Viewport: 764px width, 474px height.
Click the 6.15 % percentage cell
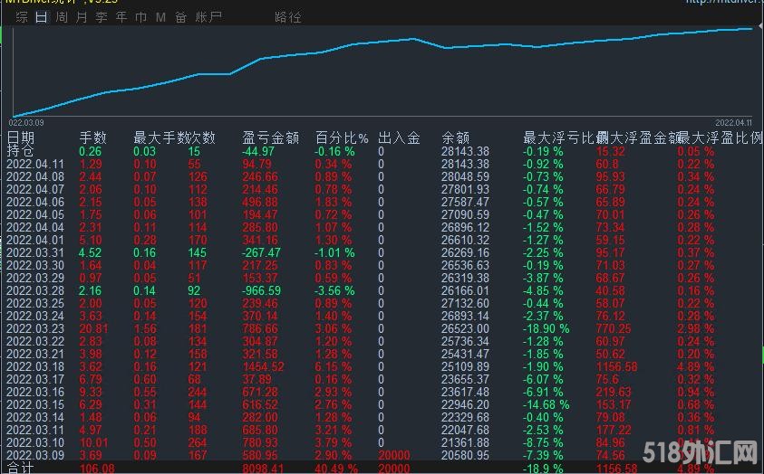(334, 366)
